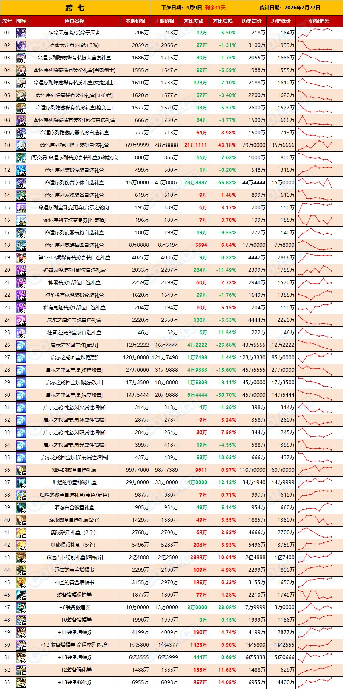Click the 对比增幅 column header

click(223, 21)
